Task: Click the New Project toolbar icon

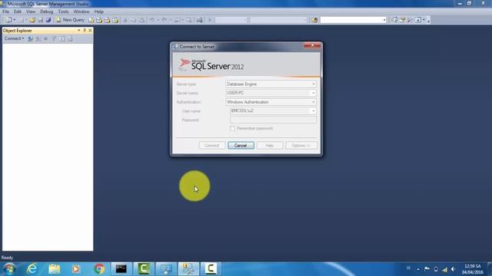Action: tap(8, 20)
